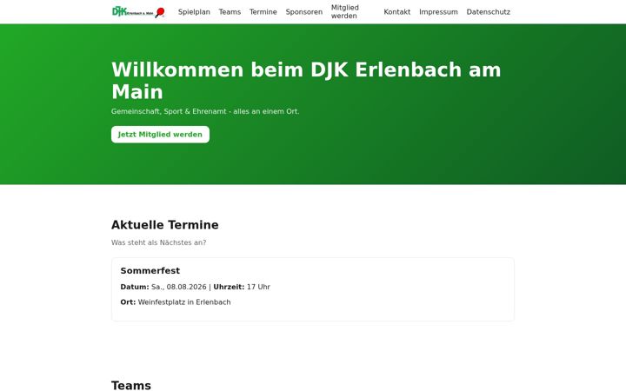Click the DJK Erlenbach logo
Image resolution: width=626 pixels, height=391 pixels.
pos(138,12)
